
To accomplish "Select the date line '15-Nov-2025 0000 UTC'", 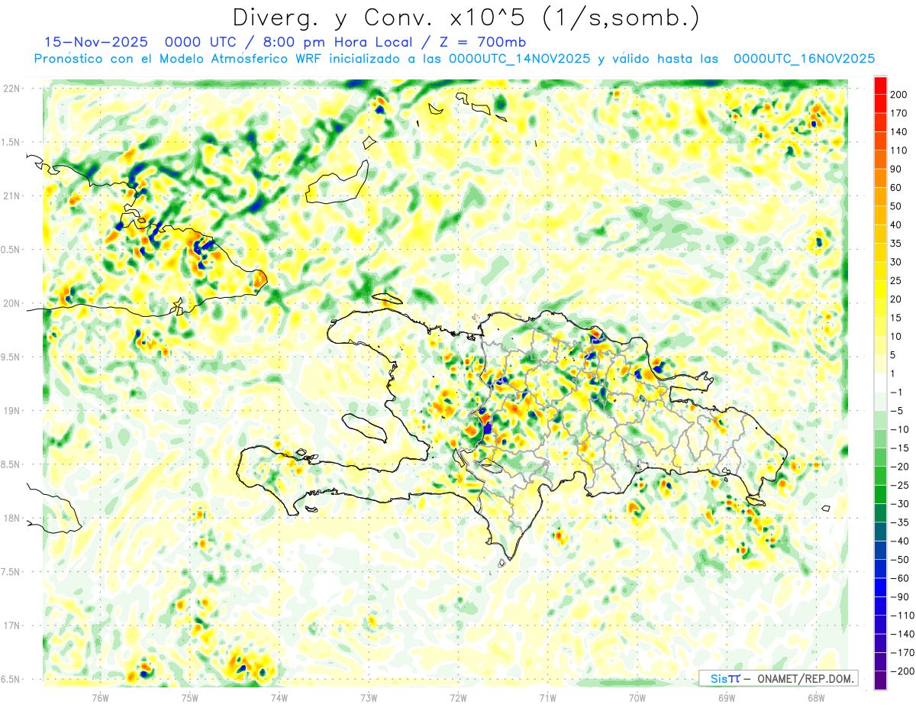I will (142, 42).
